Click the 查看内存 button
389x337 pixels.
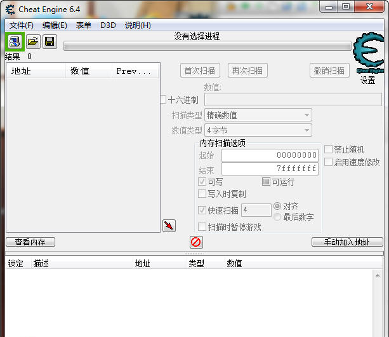coord(30,242)
